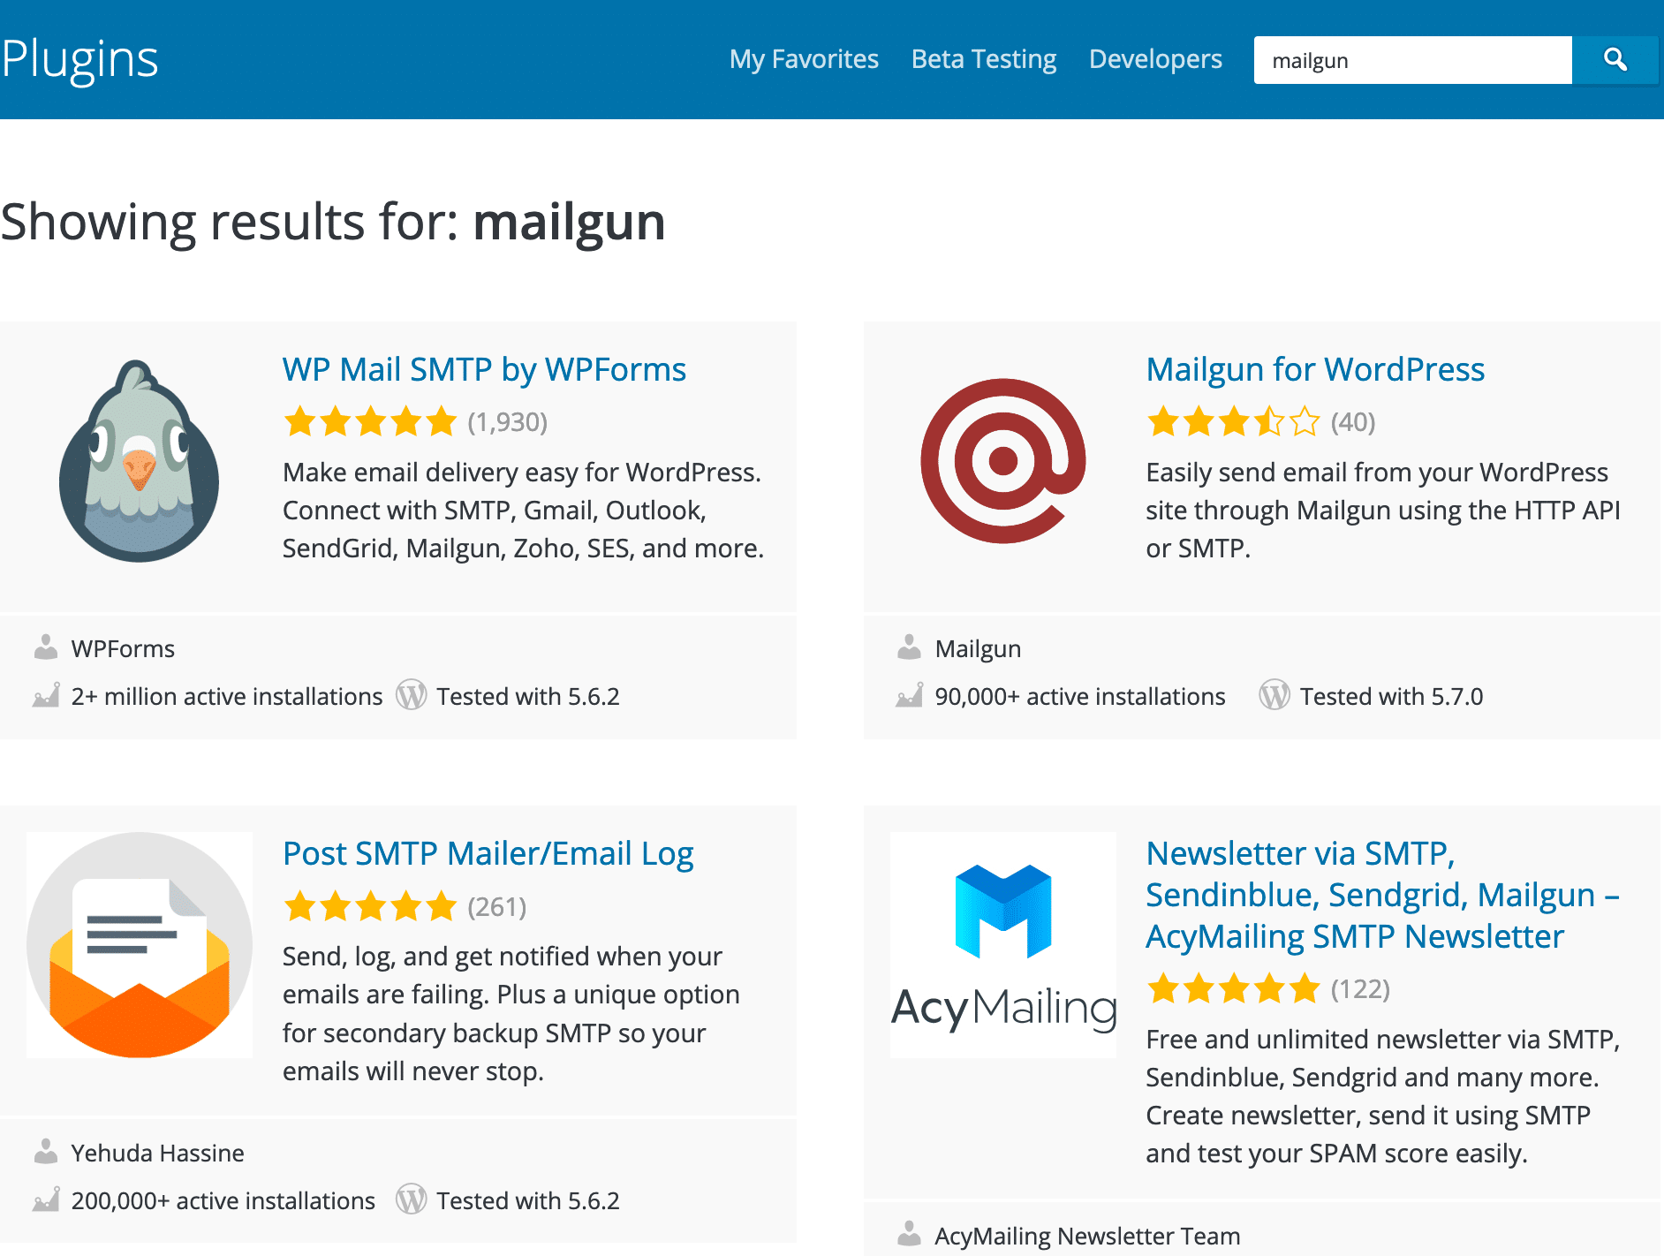Open WP Mail SMTP by WPForms plugin

(484, 369)
